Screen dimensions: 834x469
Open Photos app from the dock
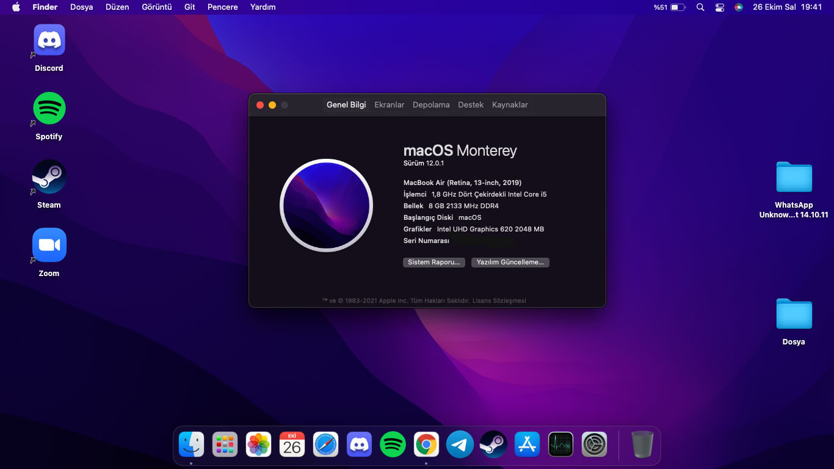click(258, 445)
